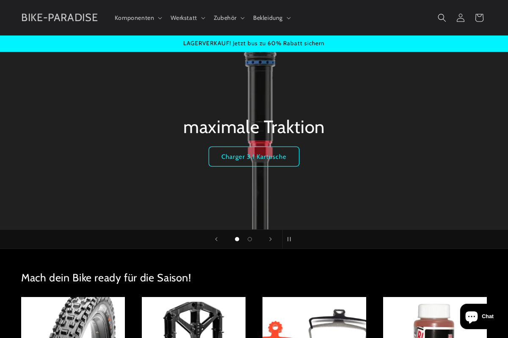508x338 pixels.
Task: Click the magnifying glass in the header
Action: (442, 18)
